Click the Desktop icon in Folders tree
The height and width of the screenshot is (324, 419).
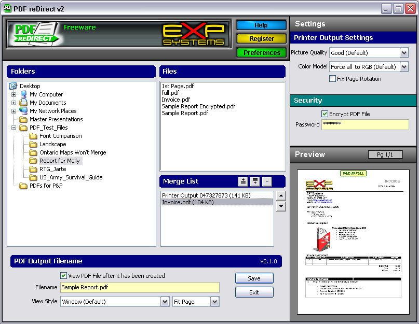click(x=13, y=86)
